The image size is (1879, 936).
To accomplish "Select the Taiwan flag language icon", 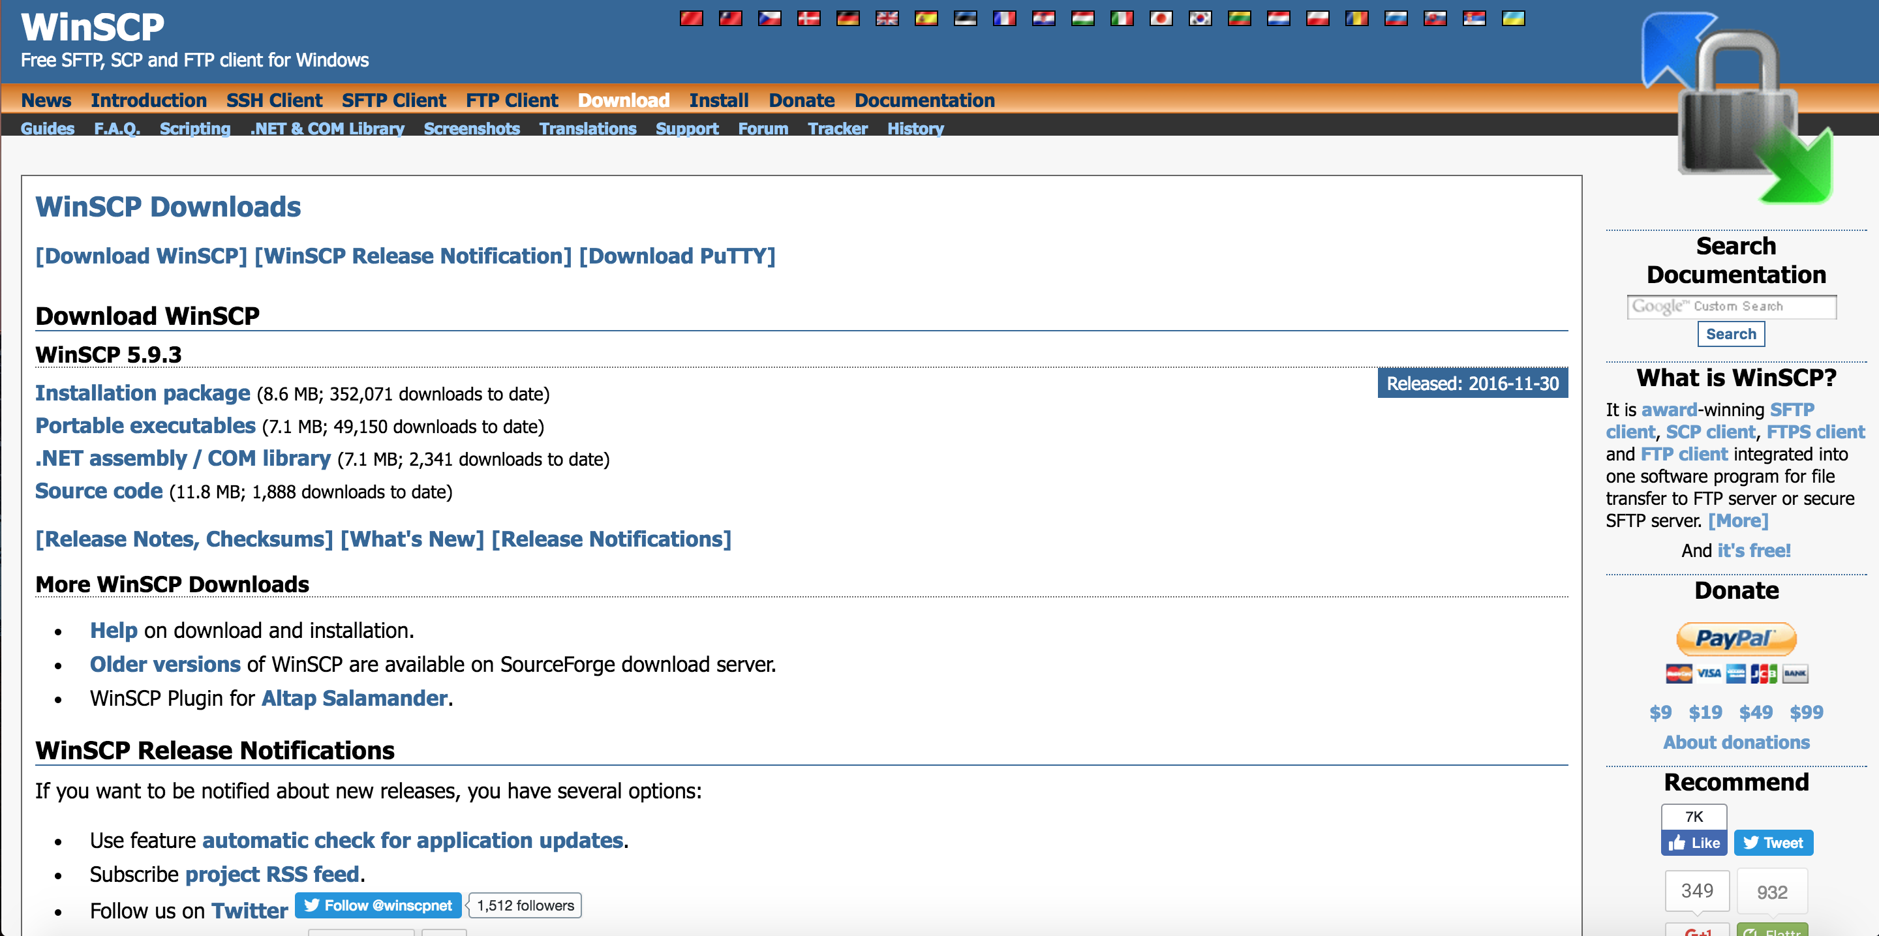I will (x=730, y=18).
